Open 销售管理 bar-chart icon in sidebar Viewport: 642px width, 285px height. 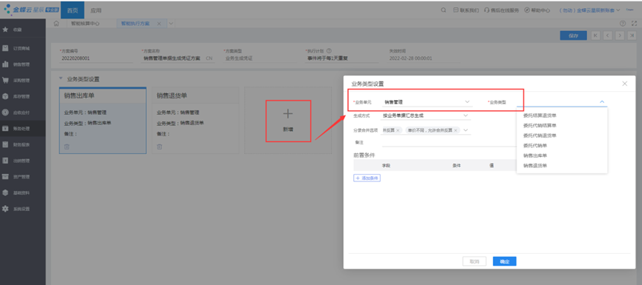(x=6, y=64)
